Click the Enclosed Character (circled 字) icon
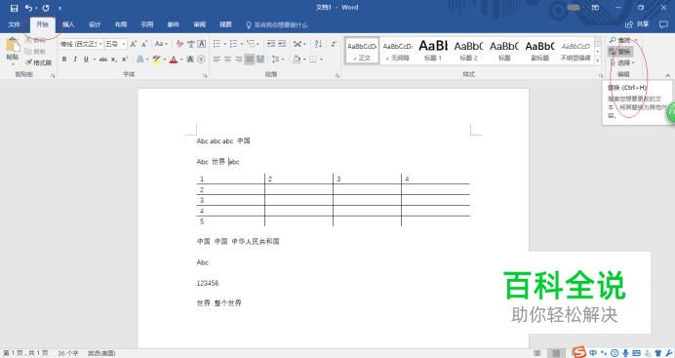The image size is (675, 358). [x=201, y=60]
